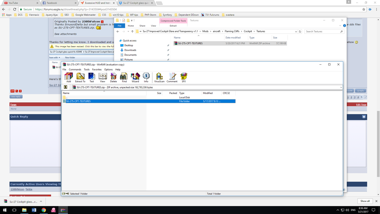Expand the File Explorer ribbon chevron
This screenshot has width=380, height=214.
point(340,26)
